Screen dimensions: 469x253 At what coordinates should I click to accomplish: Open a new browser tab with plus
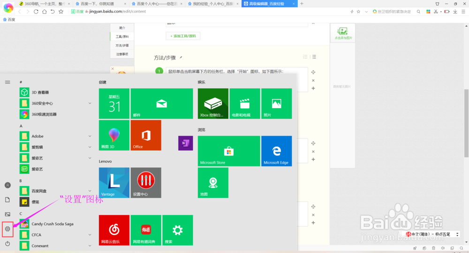[302, 4]
